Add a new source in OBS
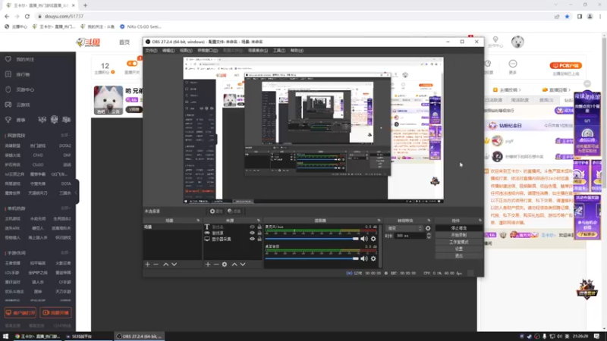The image size is (607, 341). (x=208, y=264)
